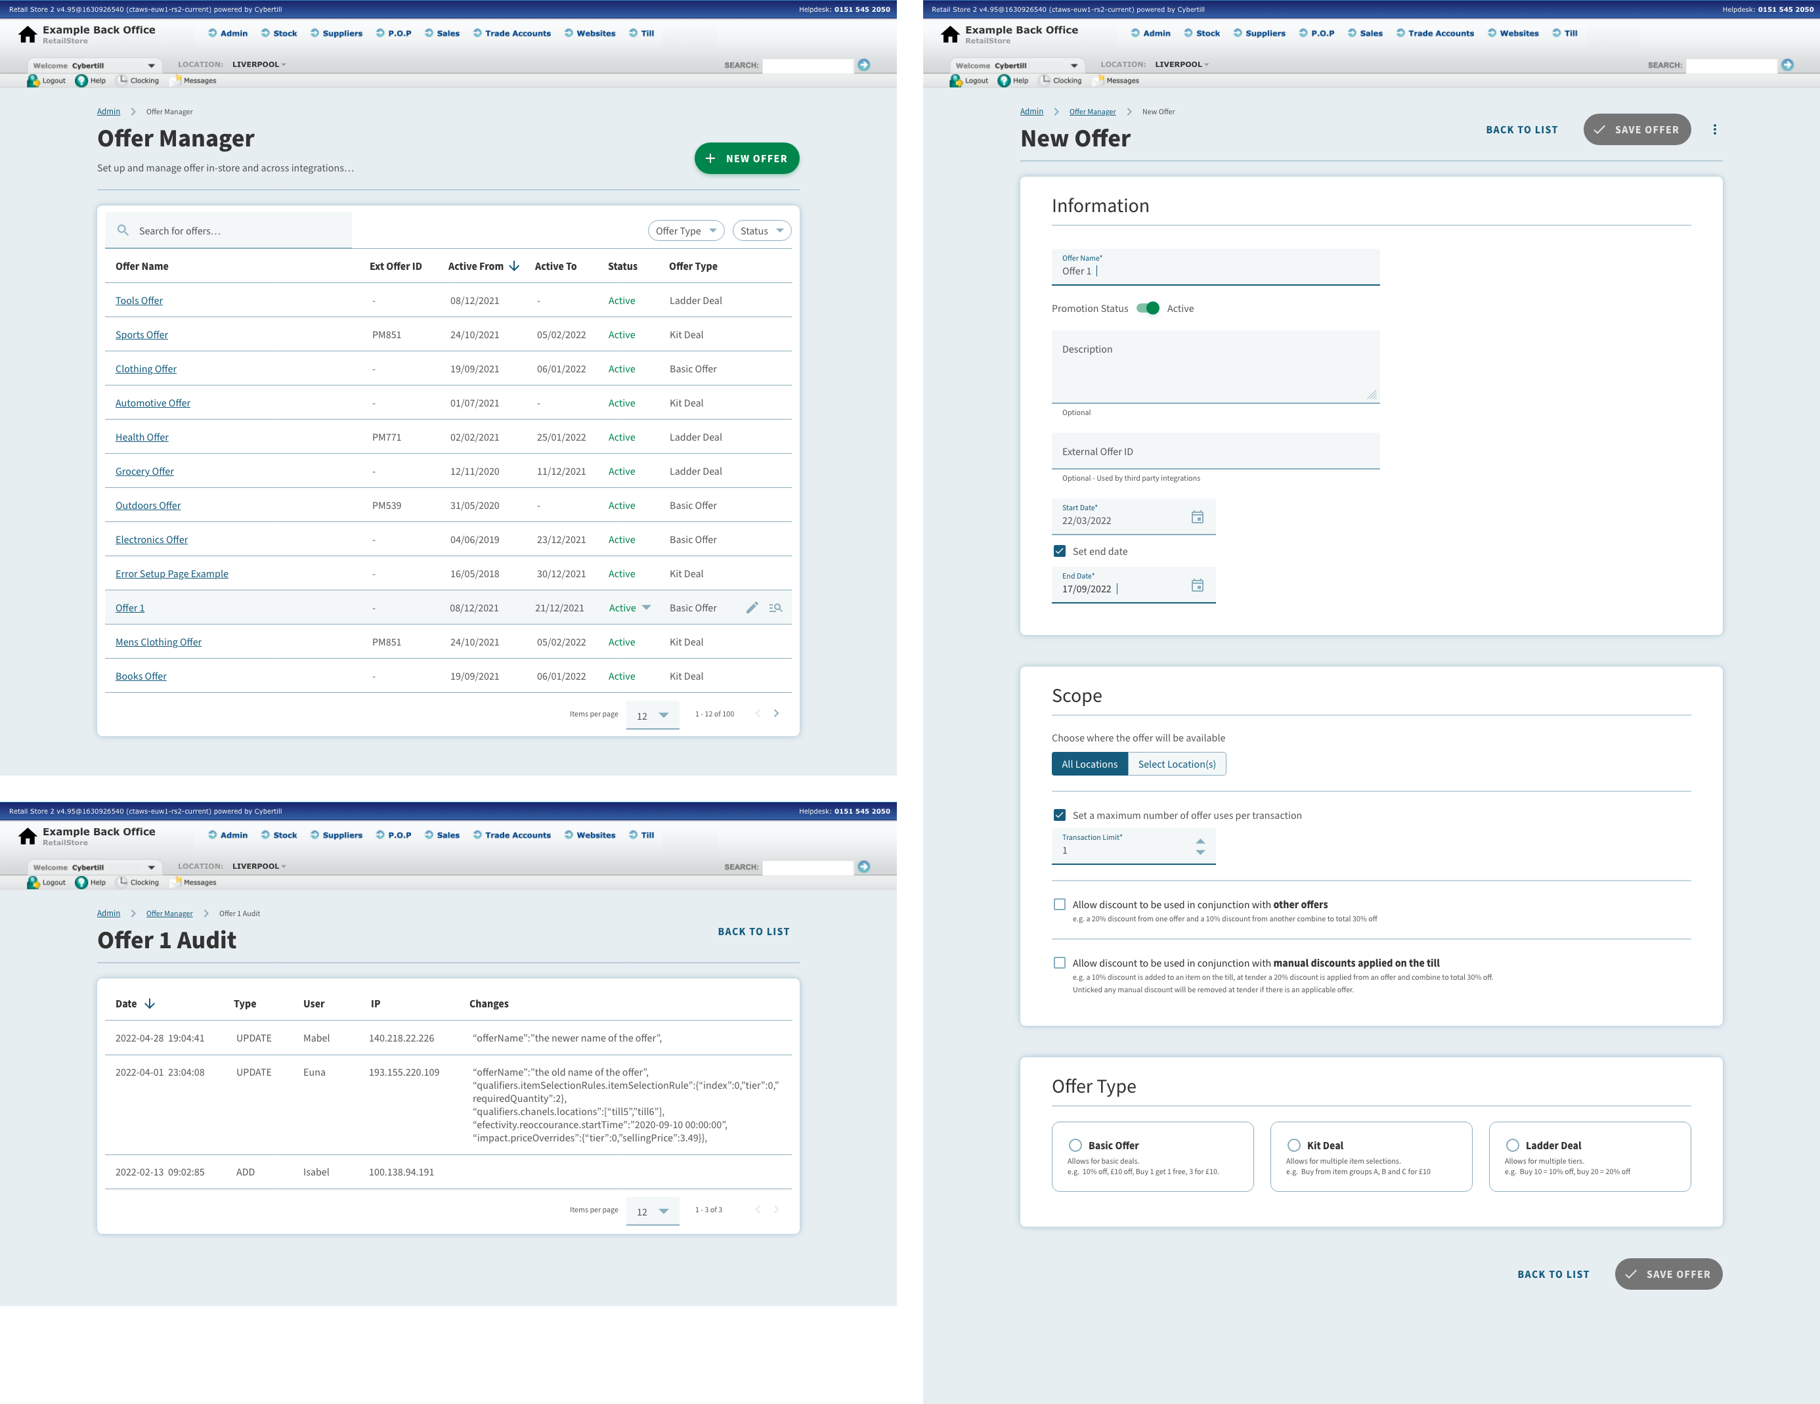Click the Logout icon on Offer Manager page
This screenshot has width=1820, height=1404.
[x=33, y=81]
